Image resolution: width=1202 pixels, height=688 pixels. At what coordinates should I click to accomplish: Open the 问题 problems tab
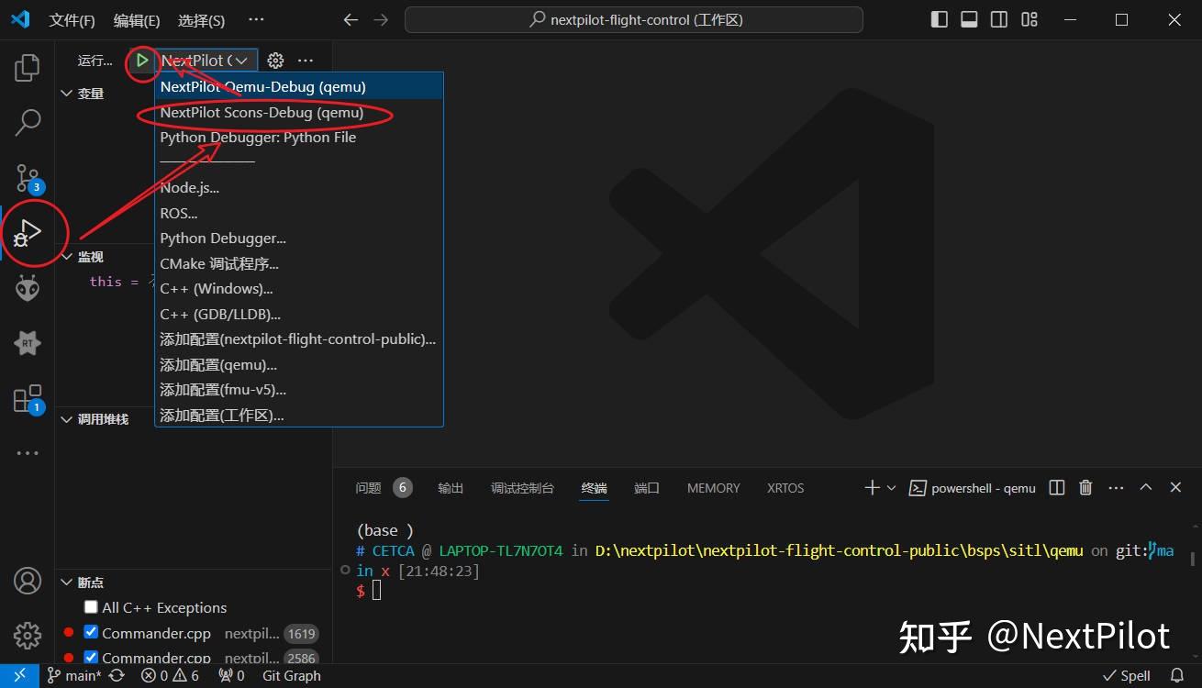tap(369, 488)
